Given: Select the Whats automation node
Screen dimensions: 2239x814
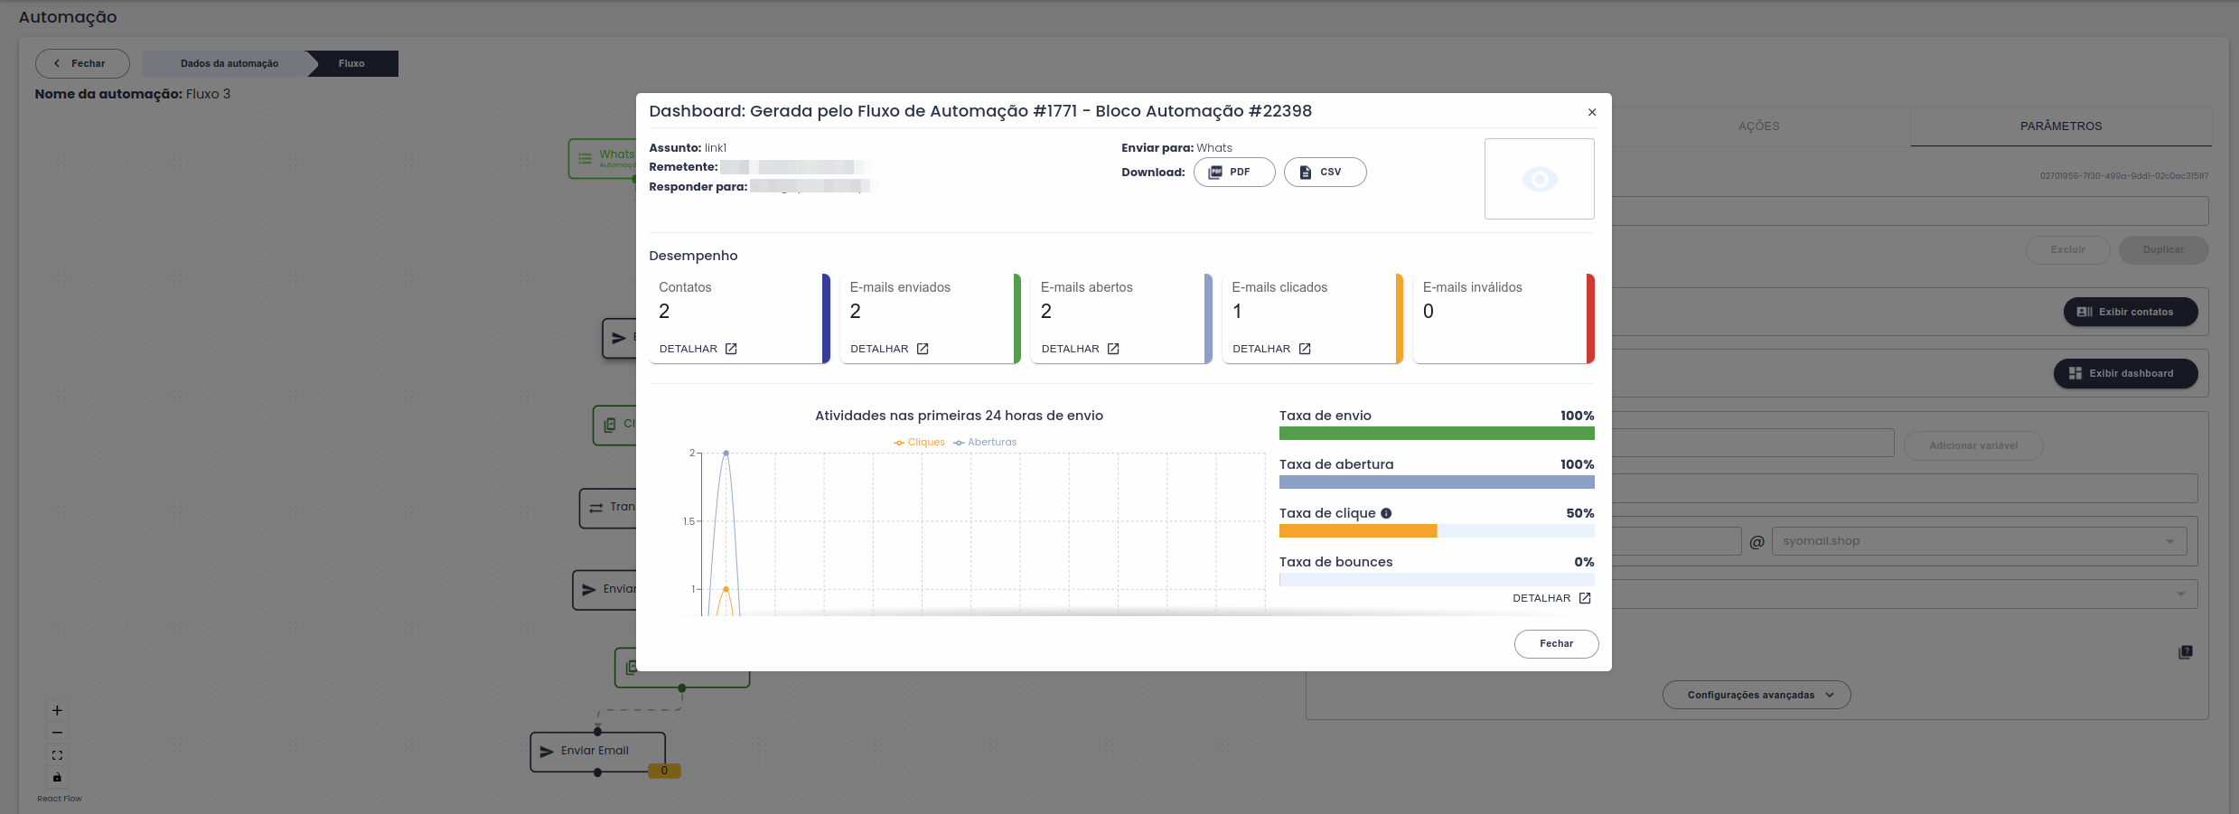Looking at the screenshot, I should [x=603, y=158].
